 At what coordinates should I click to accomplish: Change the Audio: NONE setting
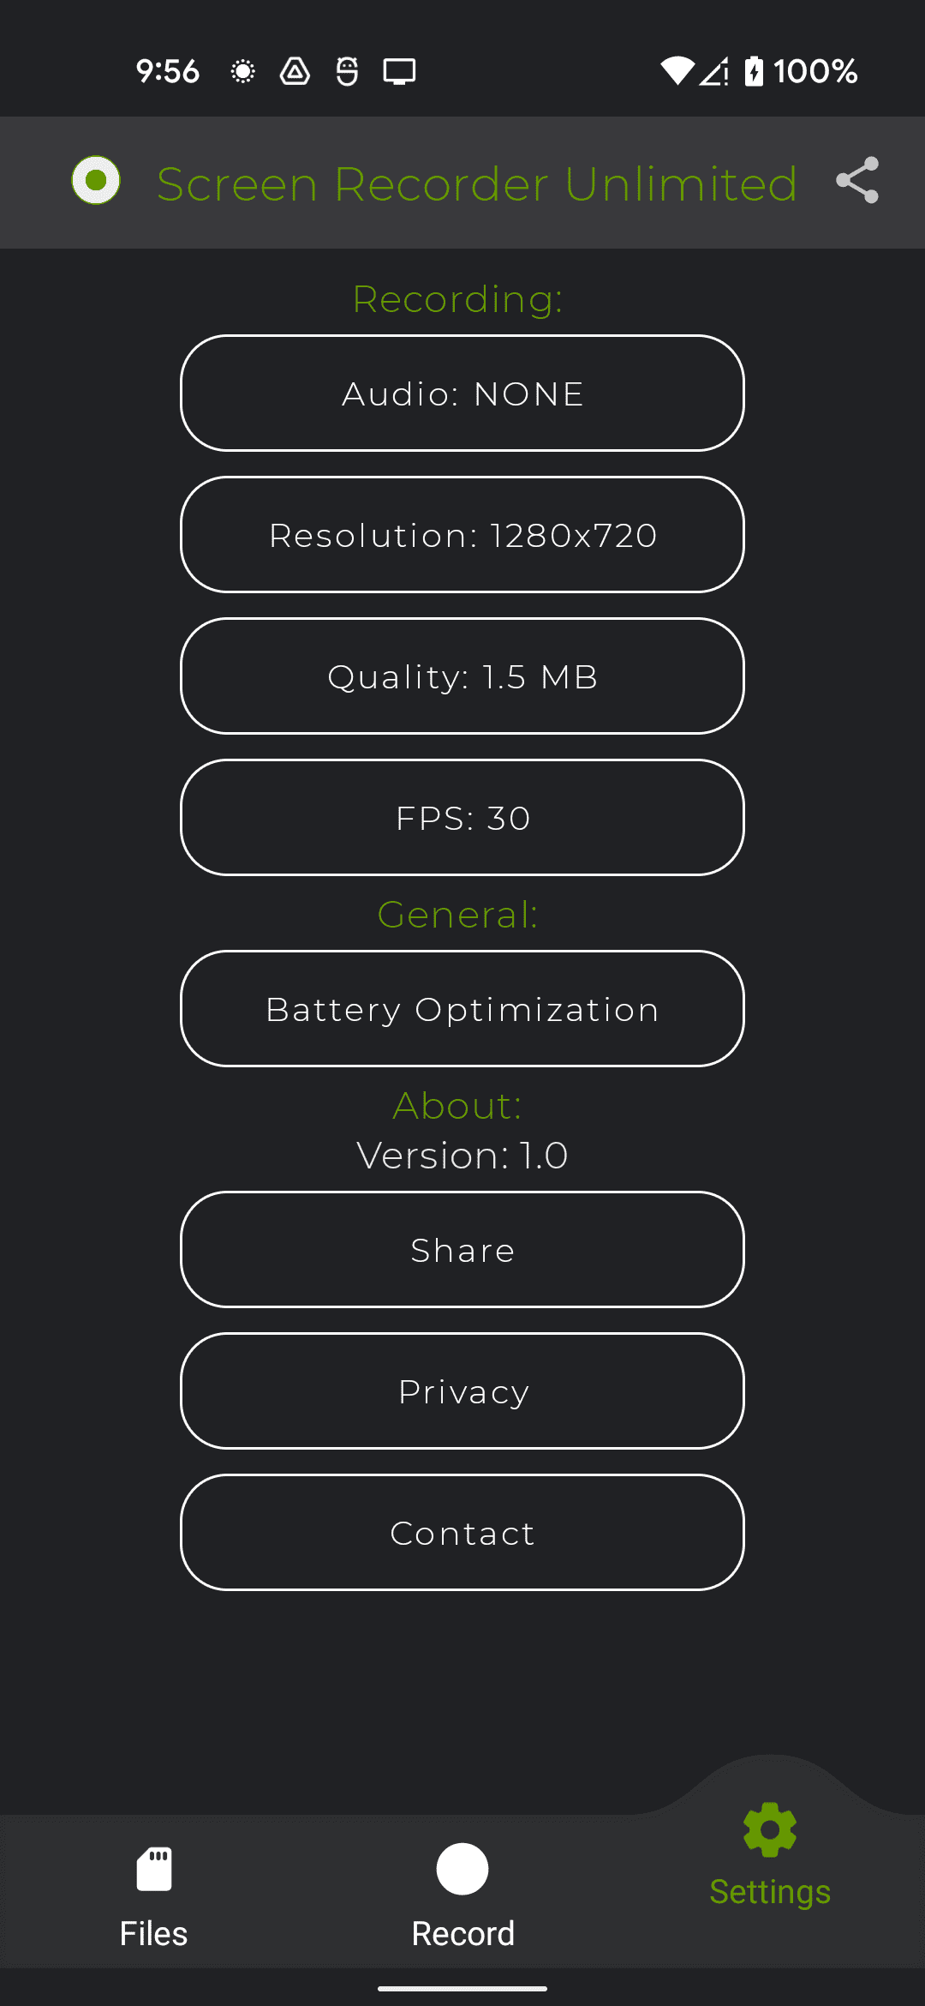462,393
